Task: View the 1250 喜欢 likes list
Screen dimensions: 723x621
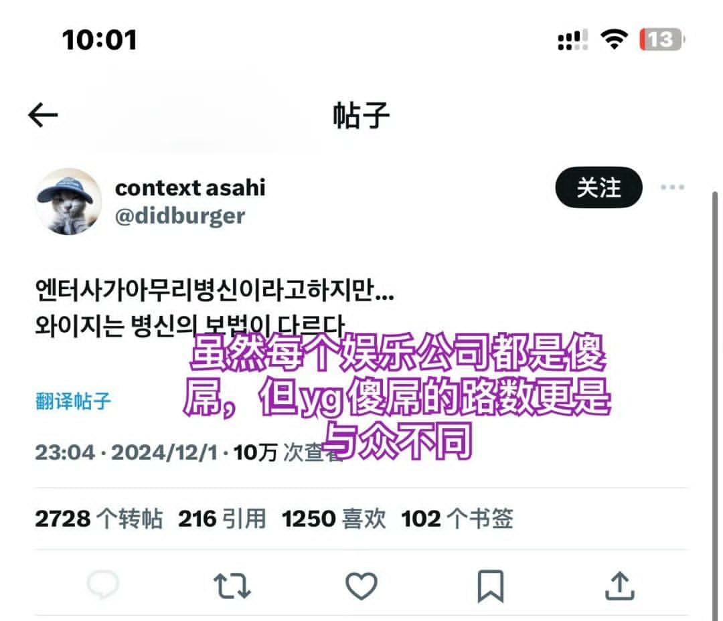Action: 334,519
